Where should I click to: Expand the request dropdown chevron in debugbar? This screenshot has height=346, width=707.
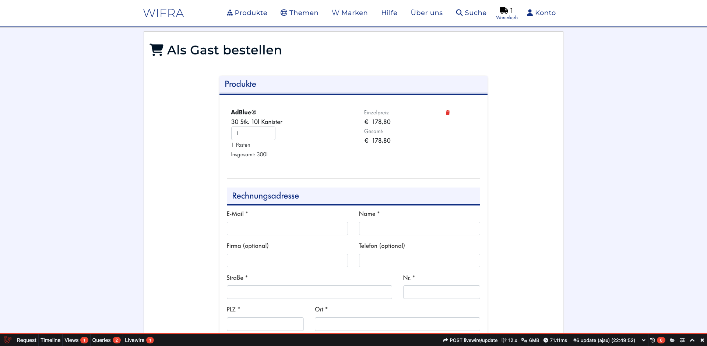pos(644,340)
